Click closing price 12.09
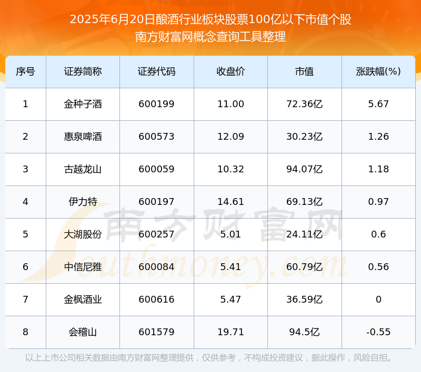 coord(230,137)
